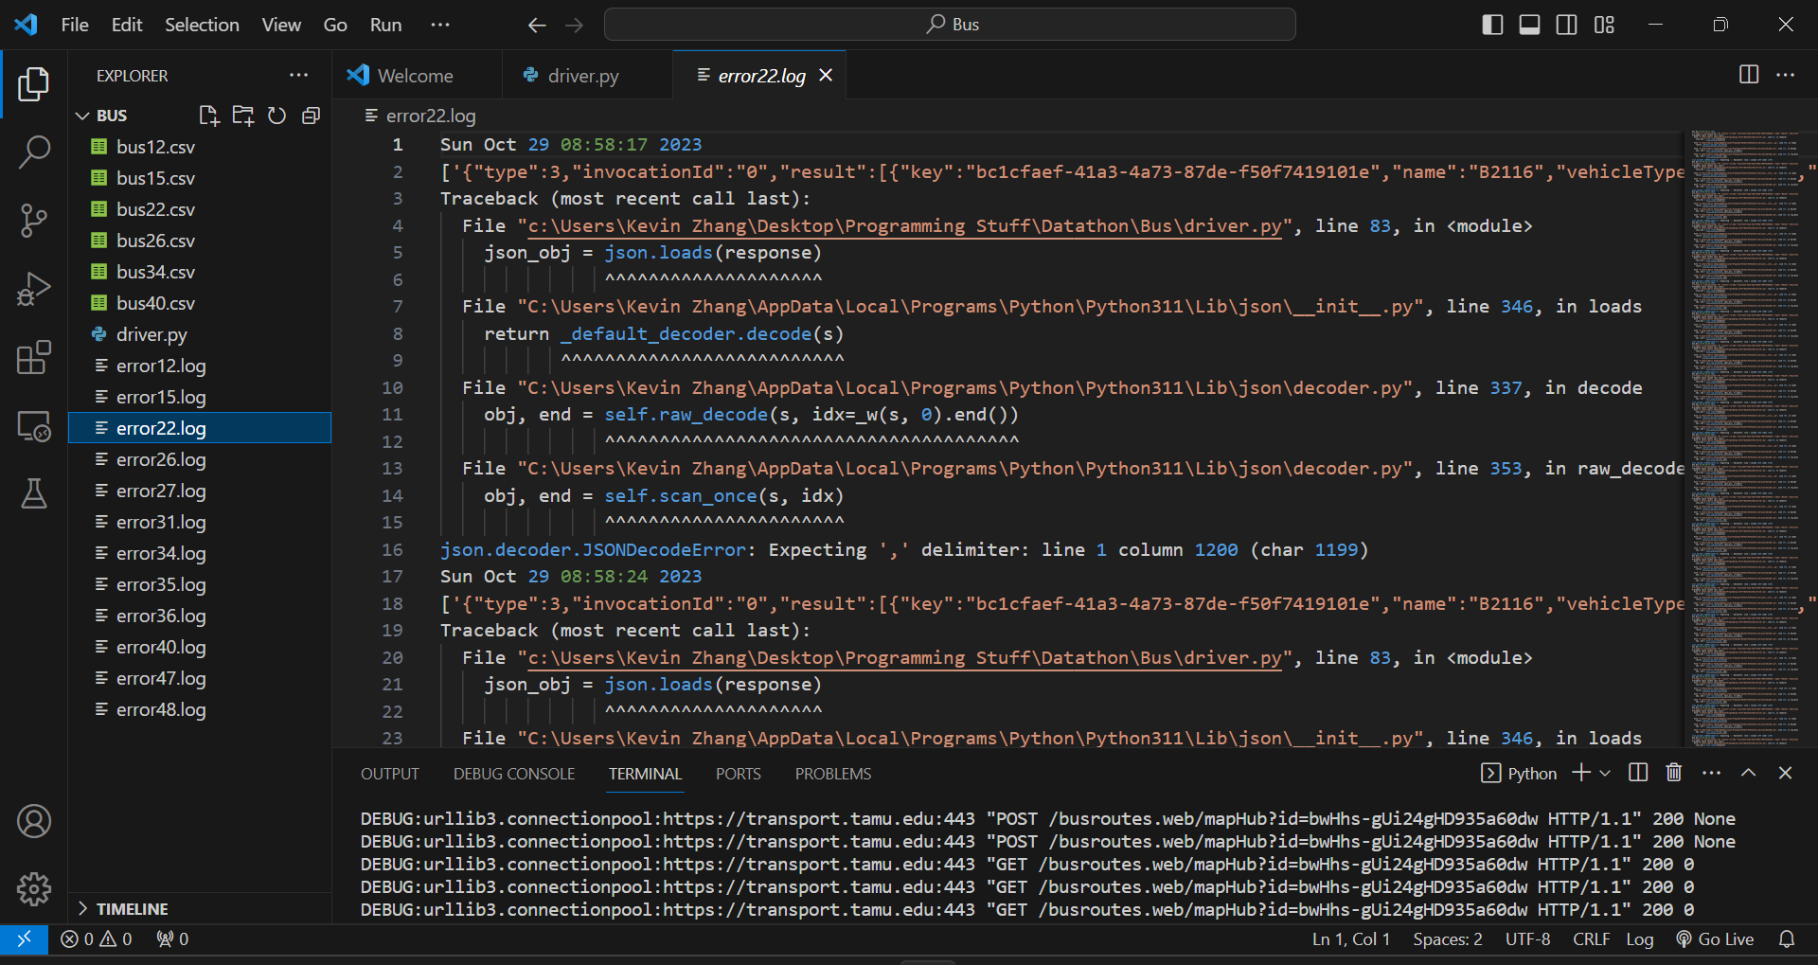
Task: Open the Testing flask view
Action: [x=34, y=493]
